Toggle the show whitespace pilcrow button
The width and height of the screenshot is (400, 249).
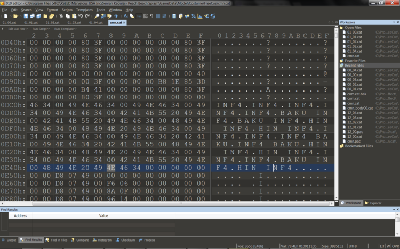(151, 16)
